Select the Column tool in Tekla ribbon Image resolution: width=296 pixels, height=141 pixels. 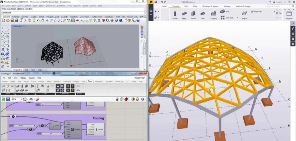tap(175, 14)
